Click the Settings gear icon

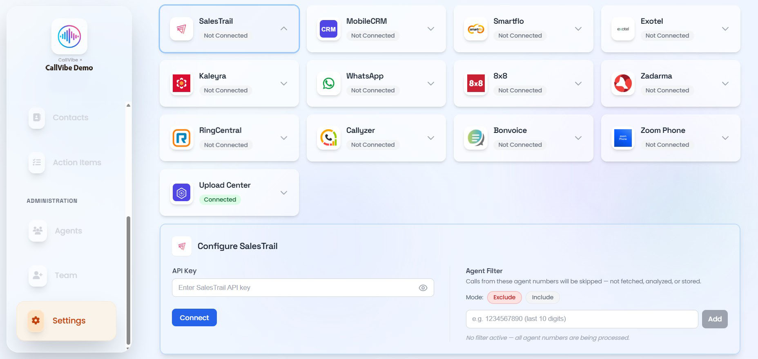36,321
